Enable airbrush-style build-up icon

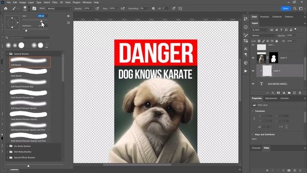(123, 9)
